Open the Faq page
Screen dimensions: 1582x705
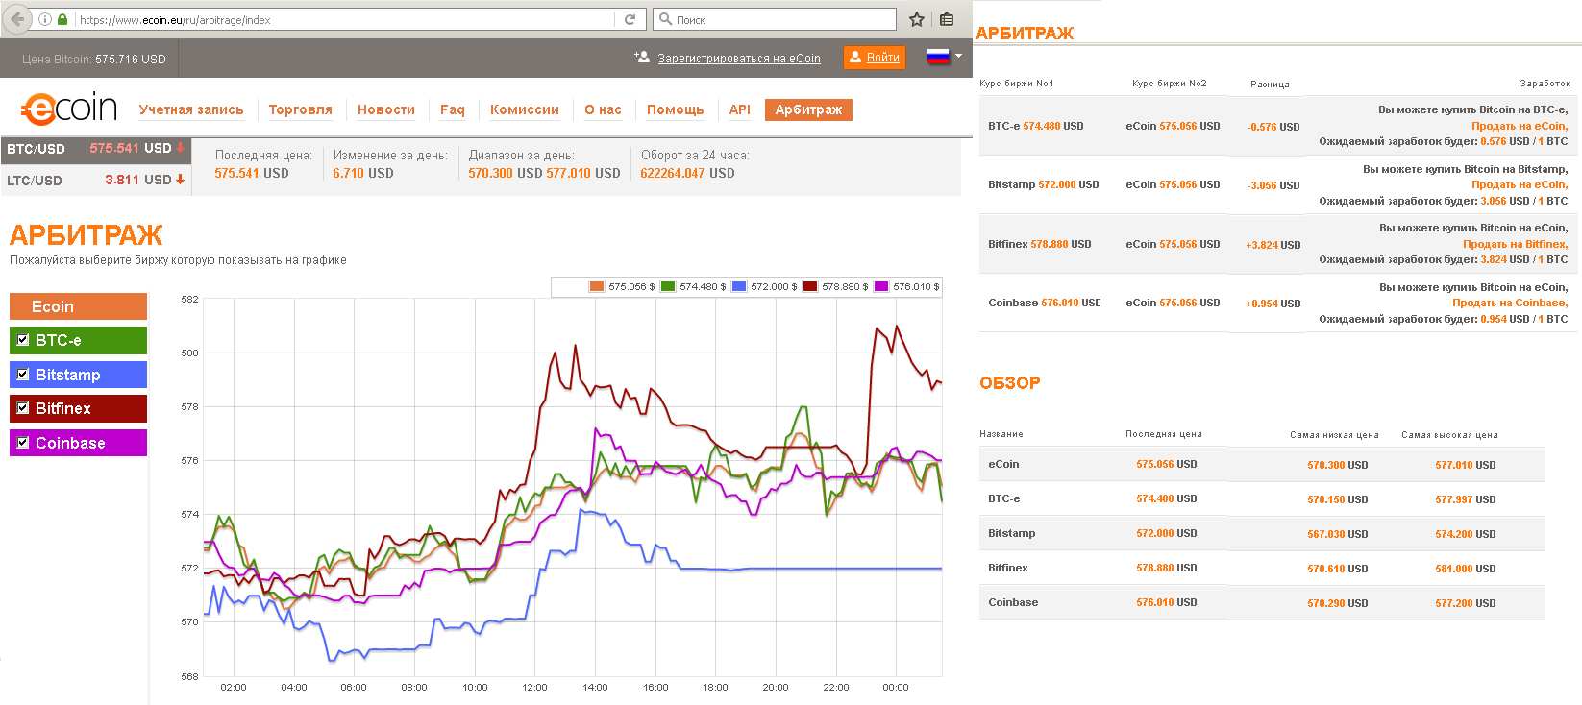[x=453, y=109]
